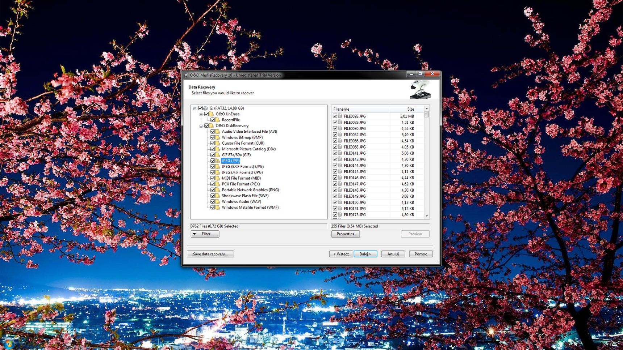623x350 pixels.
Task: Select GIF 87a/89a (GIF) tree item
Action: point(236,155)
